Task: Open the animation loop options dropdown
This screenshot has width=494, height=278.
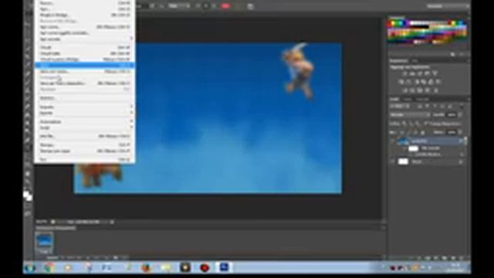Action: pos(53,257)
